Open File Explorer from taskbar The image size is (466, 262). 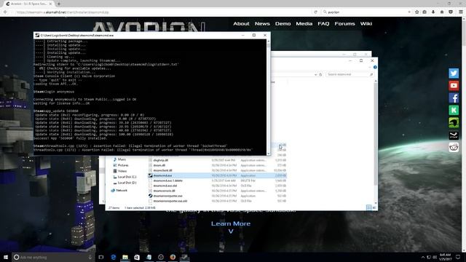tap(125, 257)
